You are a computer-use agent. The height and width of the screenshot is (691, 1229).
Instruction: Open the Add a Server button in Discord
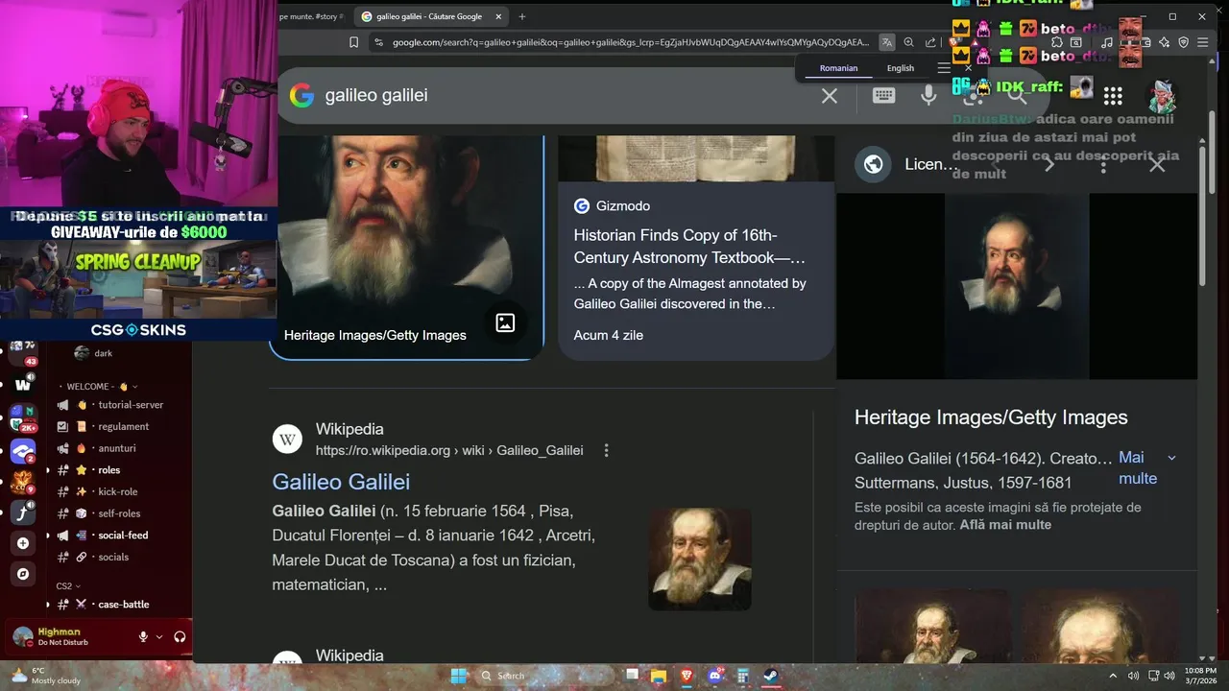pos(23,543)
